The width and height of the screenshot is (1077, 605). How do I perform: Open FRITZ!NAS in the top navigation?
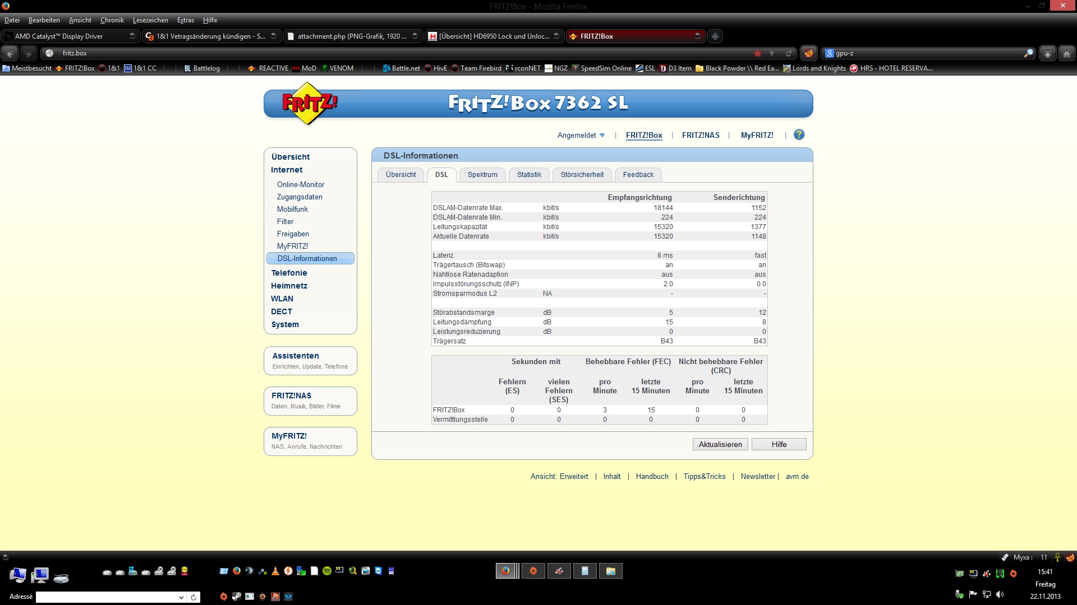point(701,135)
